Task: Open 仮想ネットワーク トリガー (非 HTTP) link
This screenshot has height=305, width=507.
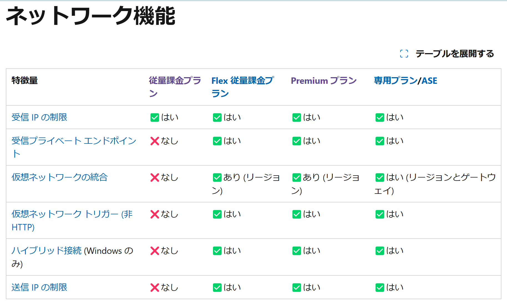Action: (72, 214)
